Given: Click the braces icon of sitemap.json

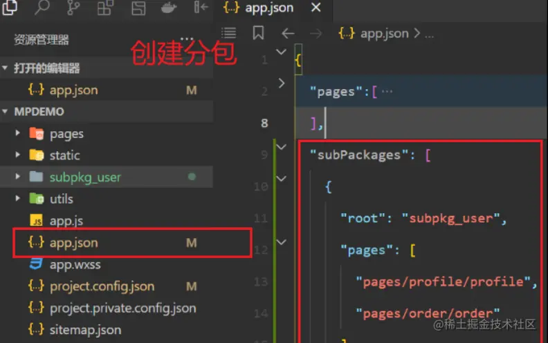Looking at the screenshot, I should coord(37,330).
